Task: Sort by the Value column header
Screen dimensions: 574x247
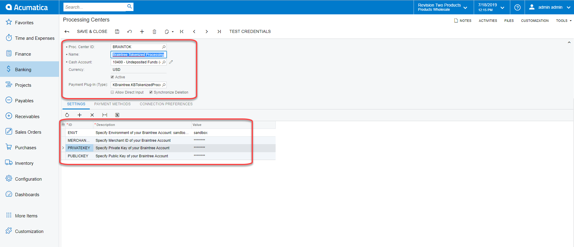Action: (233, 125)
